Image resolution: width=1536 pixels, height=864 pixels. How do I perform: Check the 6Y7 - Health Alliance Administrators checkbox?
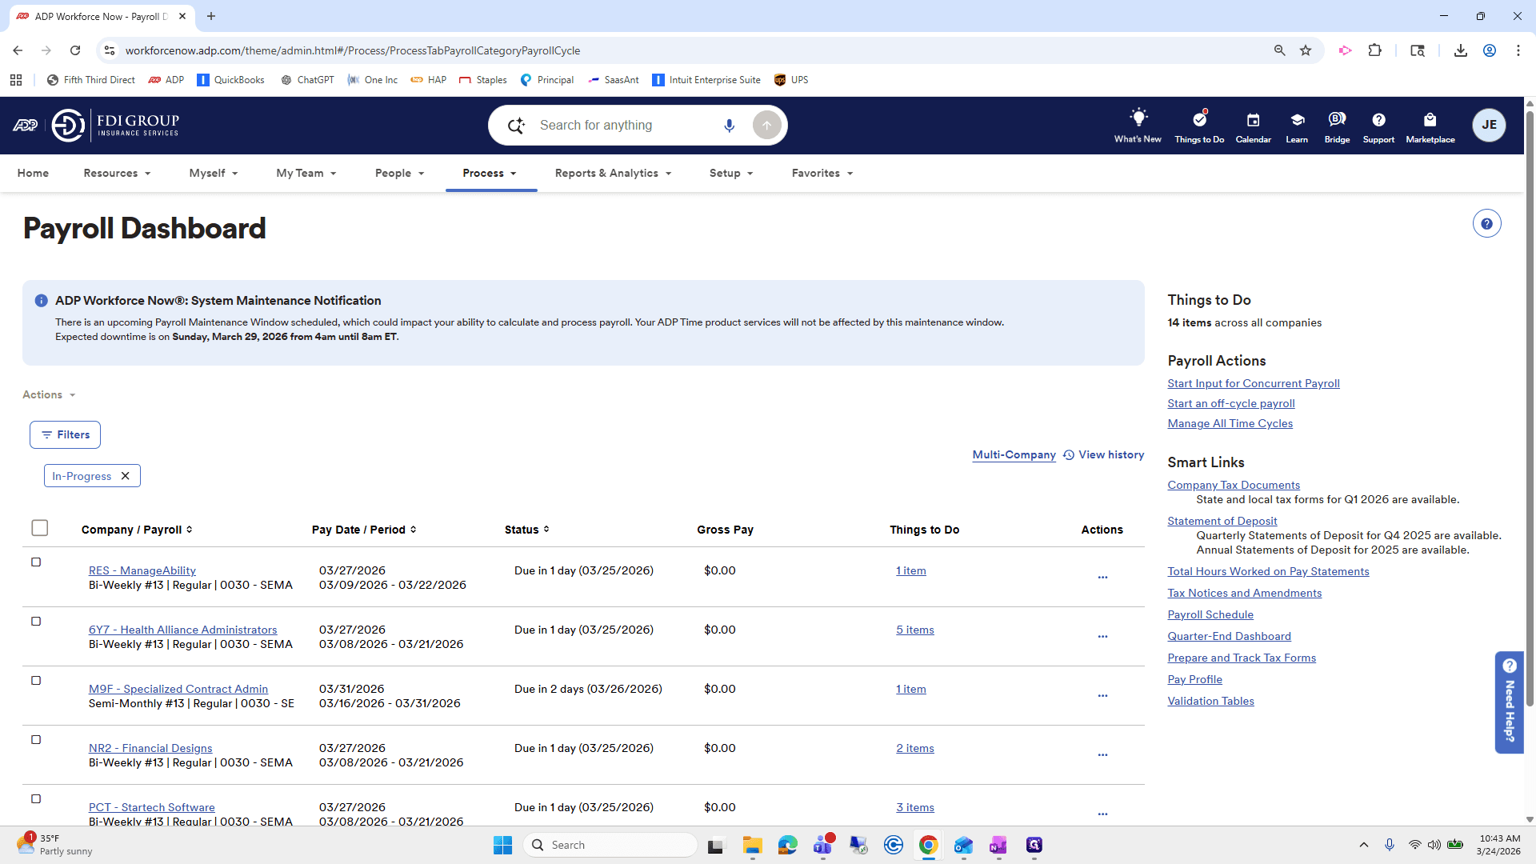point(36,622)
